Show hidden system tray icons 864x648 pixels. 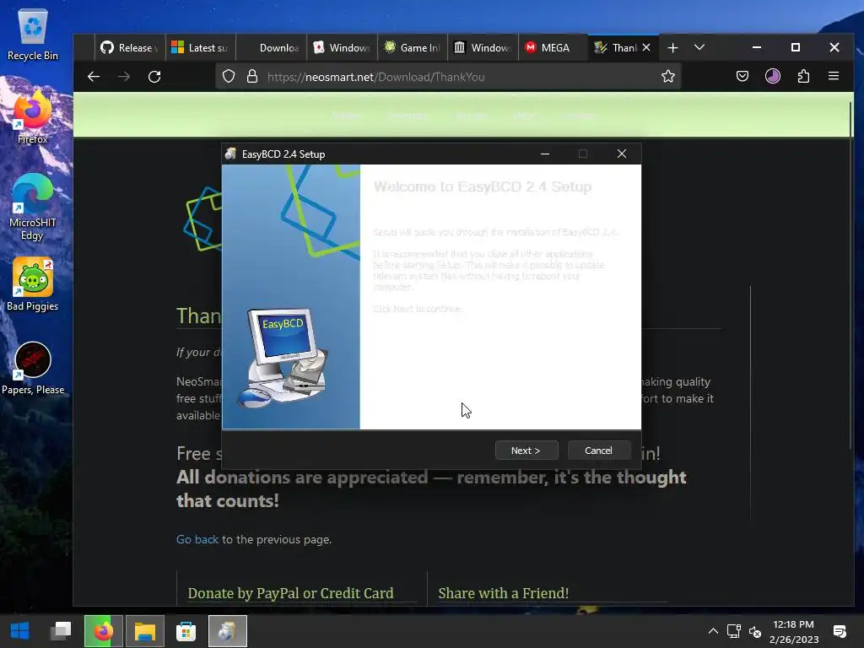(713, 631)
